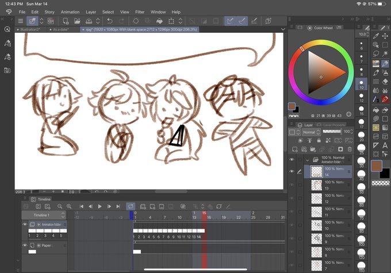The width and height of the screenshot is (391, 273).
Task: Select the Auto select magic wand tool
Action: coord(385,53)
